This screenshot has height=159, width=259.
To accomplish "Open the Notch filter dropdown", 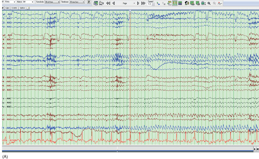I will tap(32, 2).
